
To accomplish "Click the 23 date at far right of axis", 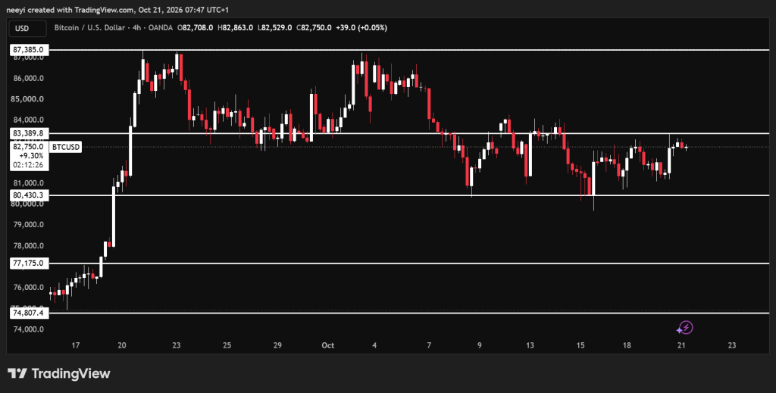I will [x=732, y=345].
